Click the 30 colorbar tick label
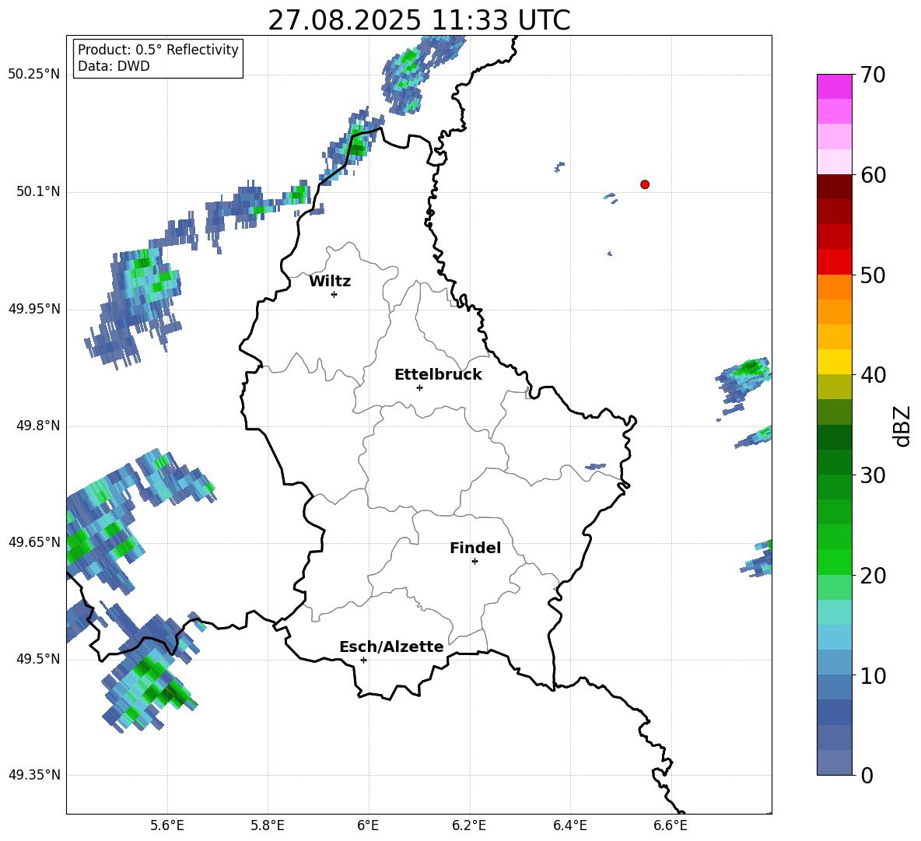Viewport: 921px width, 841px height. point(872,475)
